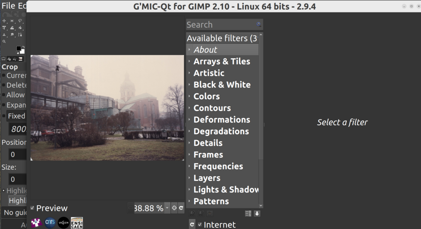Zoom in the preview with plus button

pos(174,208)
